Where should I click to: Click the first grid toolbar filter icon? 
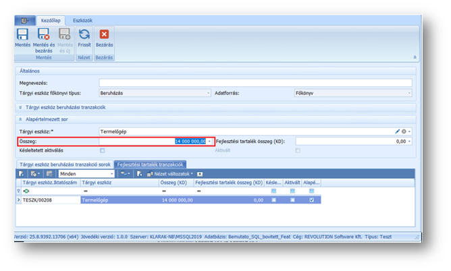coord(22,173)
